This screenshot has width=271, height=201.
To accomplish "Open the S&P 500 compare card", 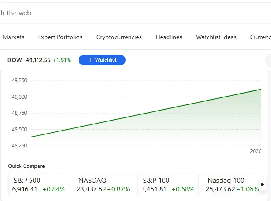I will [x=39, y=184].
